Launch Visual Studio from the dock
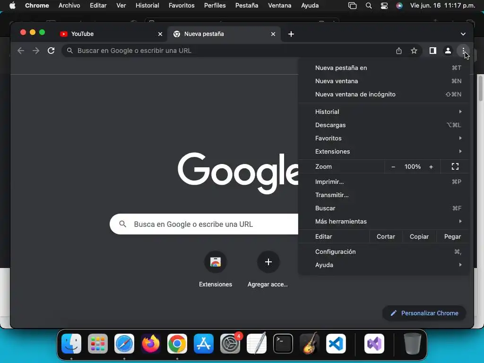The width and height of the screenshot is (484, 363). 374,344
